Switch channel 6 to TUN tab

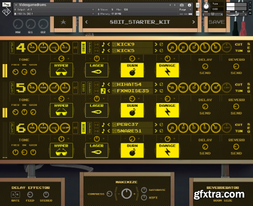239,131
